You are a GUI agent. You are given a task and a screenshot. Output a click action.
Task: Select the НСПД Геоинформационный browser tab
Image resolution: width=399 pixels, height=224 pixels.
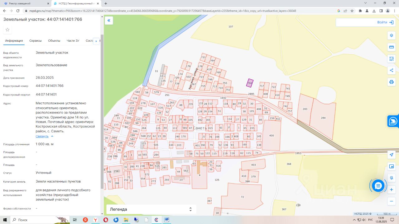tap(77, 3)
